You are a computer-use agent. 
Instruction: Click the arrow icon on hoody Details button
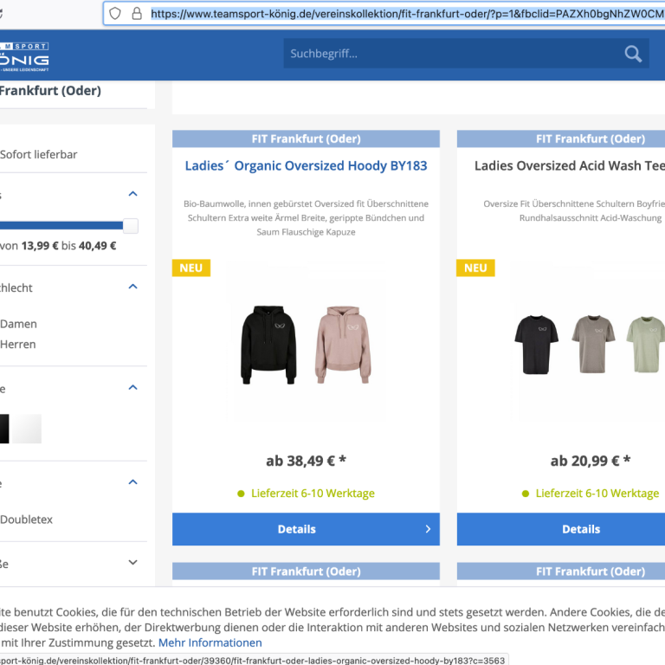click(x=428, y=529)
